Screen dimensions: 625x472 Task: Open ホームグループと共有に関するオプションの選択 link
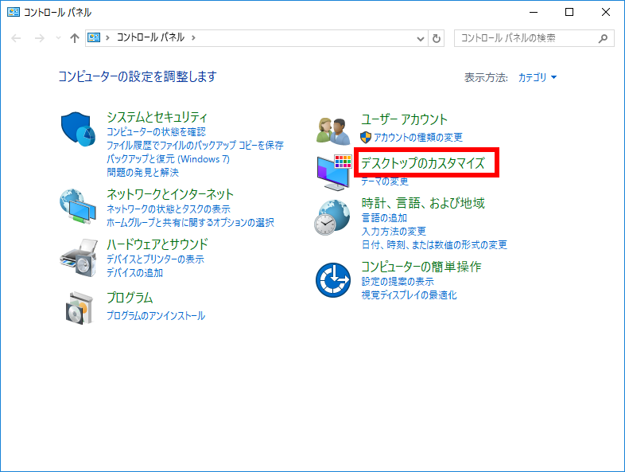click(190, 223)
